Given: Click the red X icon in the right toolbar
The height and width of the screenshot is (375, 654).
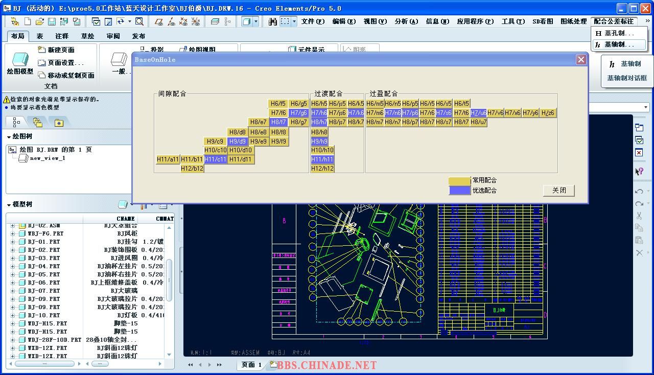Looking at the screenshot, I should coord(639,152).
